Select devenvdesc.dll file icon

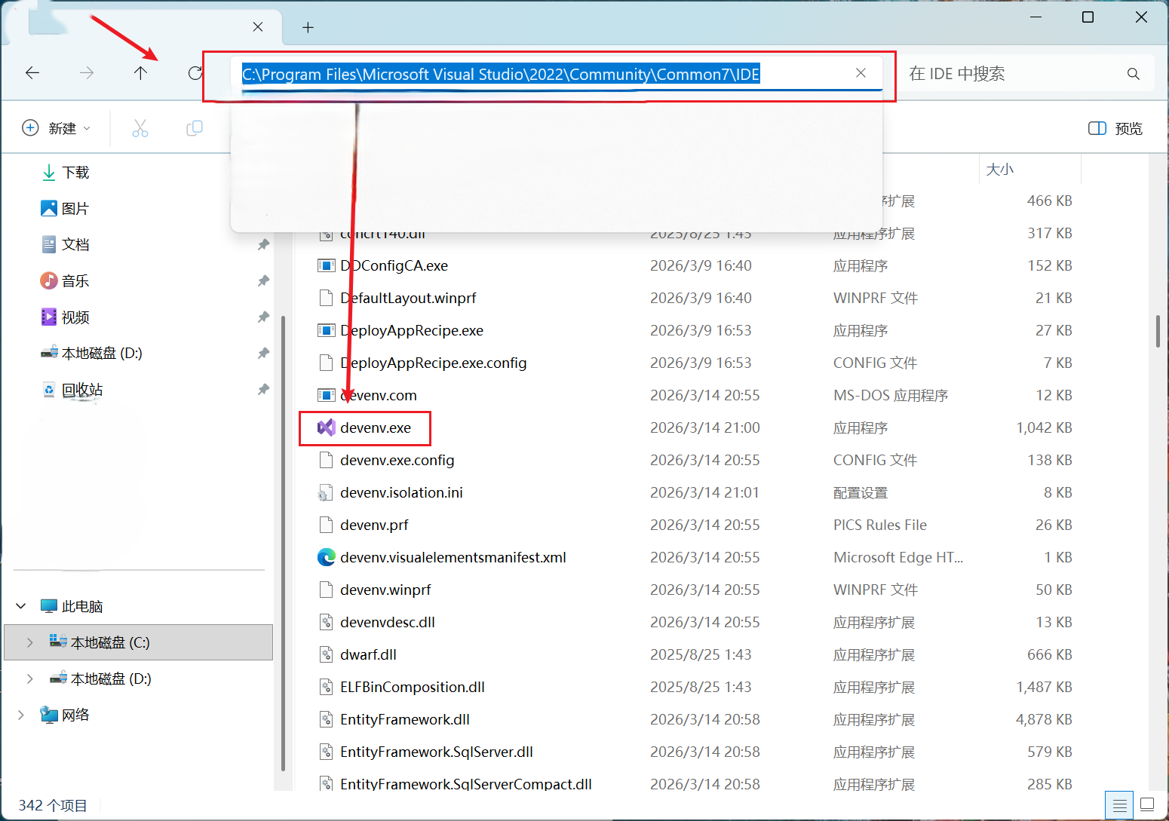(x=326, y=623)
